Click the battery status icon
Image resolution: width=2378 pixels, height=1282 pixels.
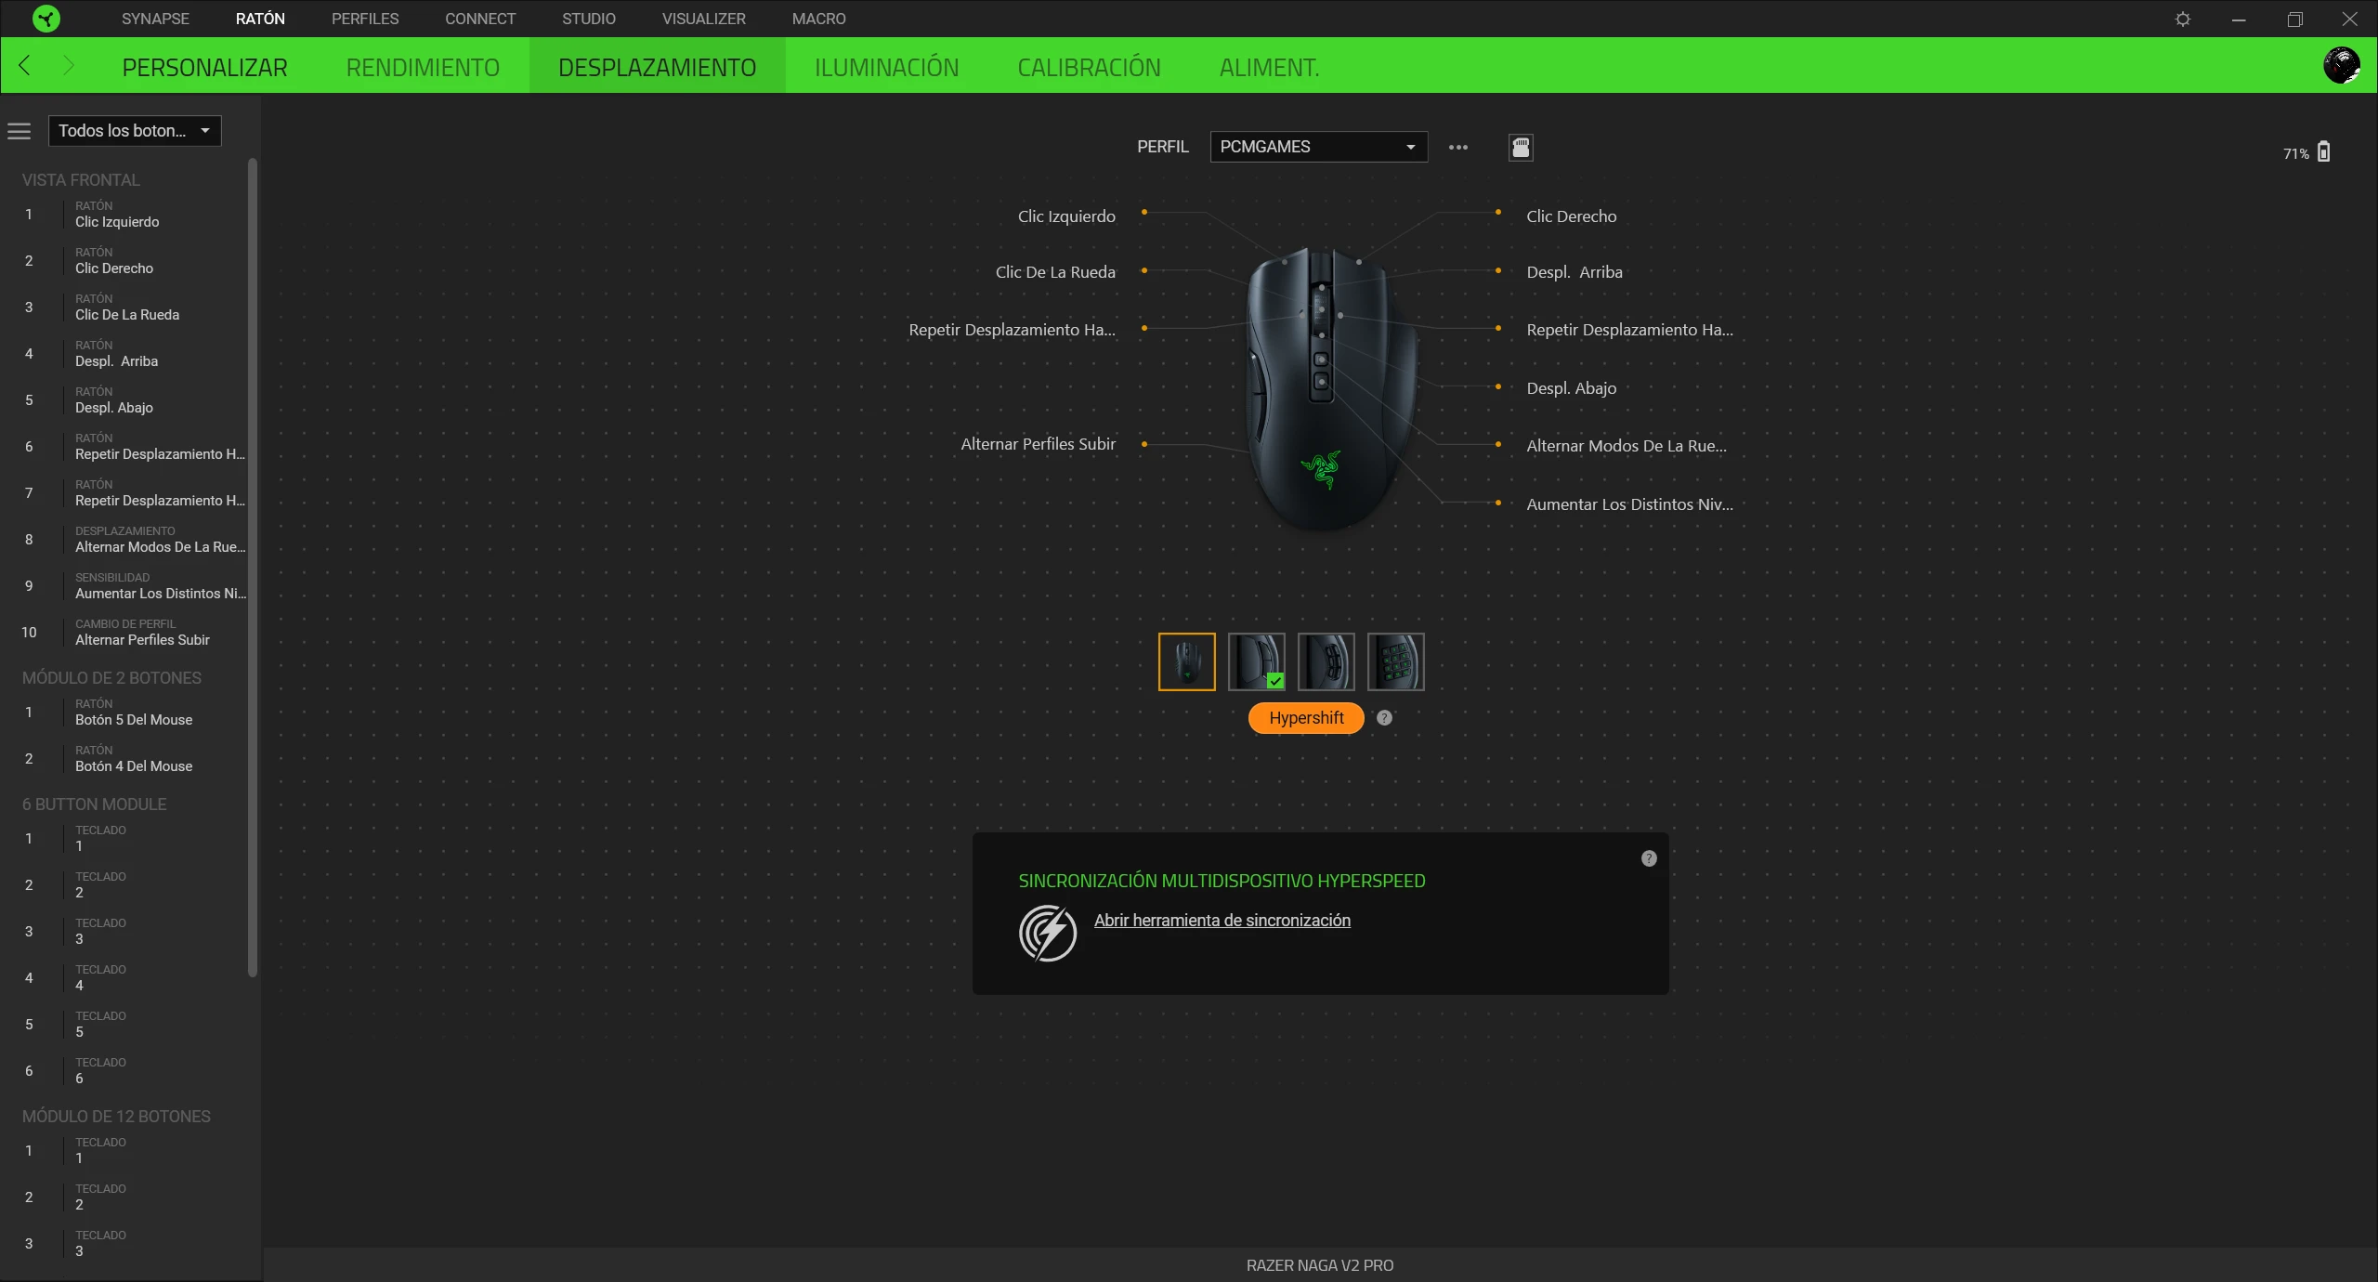(x=2323, y=152)
